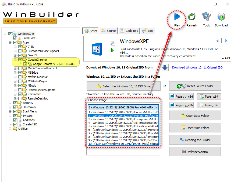This screenshot has height=185, width=234.
Task: Collapse the WindowsXPE root node
Action: (x=5, y=34)
